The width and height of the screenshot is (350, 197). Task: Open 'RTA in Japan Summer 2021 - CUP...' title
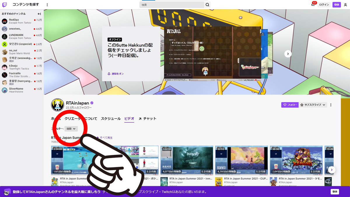tap(245, 179)
